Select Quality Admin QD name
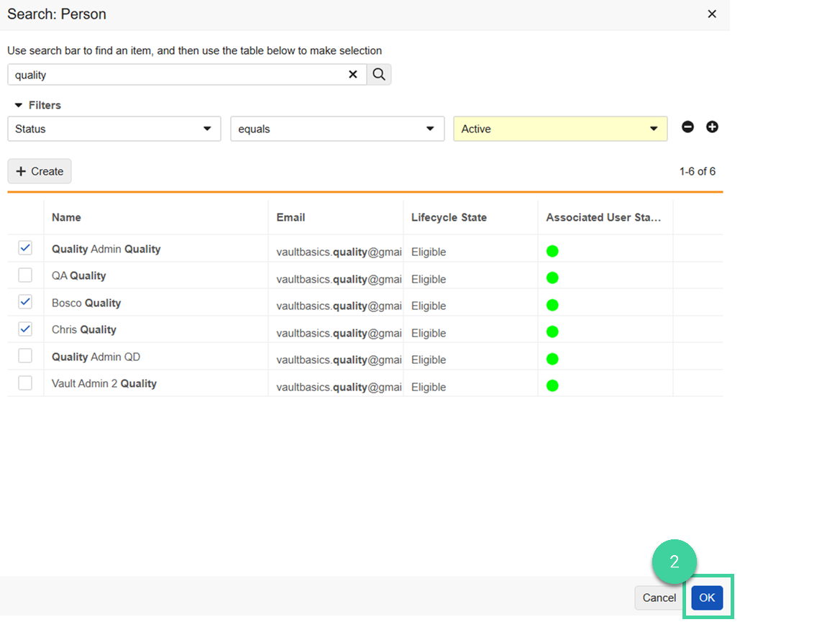Viewport: 827px width, 622px height. (96, 357)
